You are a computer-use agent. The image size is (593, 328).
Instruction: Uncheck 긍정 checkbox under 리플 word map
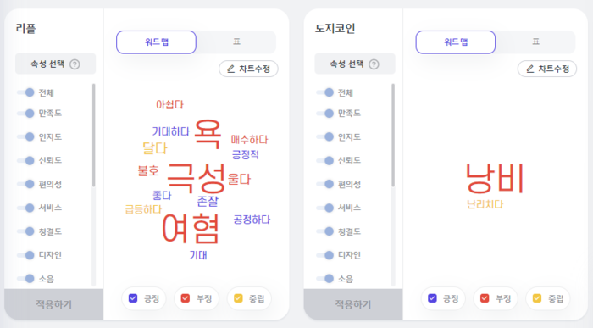(x=133, y=298)
